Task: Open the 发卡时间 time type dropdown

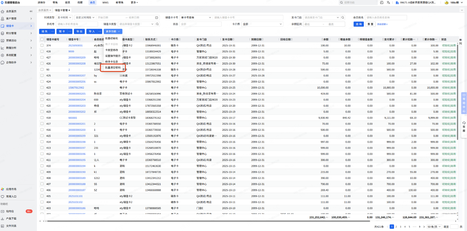Action: [x=64, y=17]
